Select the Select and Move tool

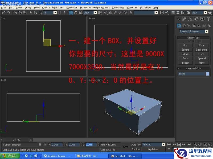pos(71,12)
